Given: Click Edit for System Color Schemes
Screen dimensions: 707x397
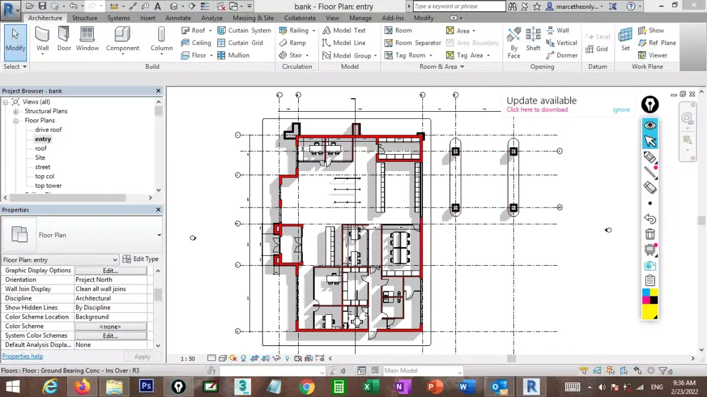Looking at the screenshot, I should pos(110,336).
